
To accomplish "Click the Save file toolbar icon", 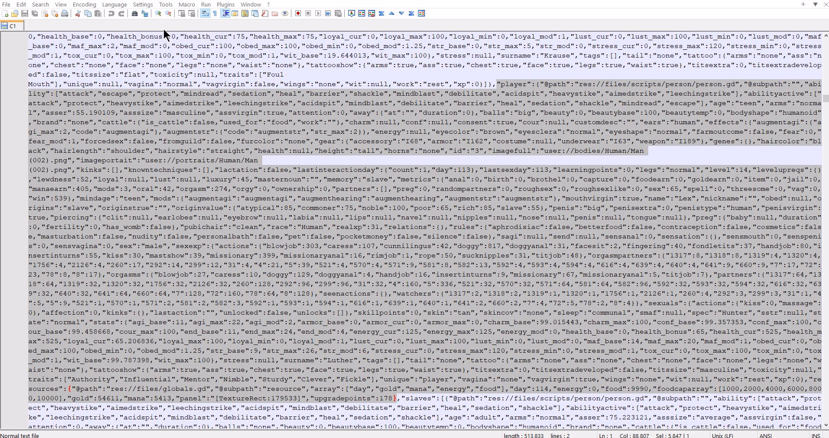I will [25, 14].
